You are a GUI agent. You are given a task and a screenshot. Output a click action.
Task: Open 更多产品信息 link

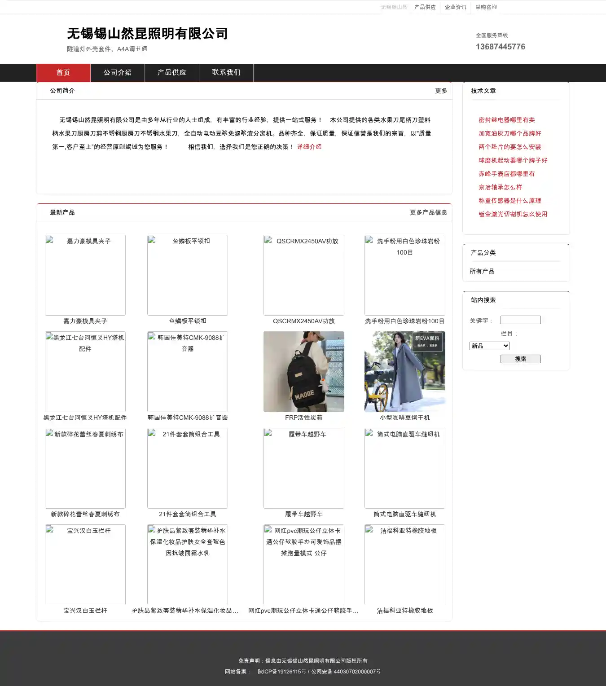(x=428, y=212)
